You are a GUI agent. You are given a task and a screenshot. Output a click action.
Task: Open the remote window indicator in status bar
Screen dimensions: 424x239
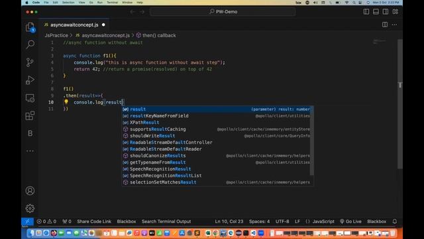(28, 221)
